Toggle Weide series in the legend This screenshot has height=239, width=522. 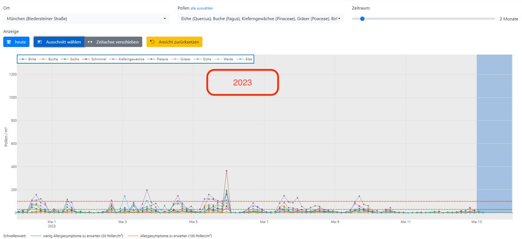224,59
